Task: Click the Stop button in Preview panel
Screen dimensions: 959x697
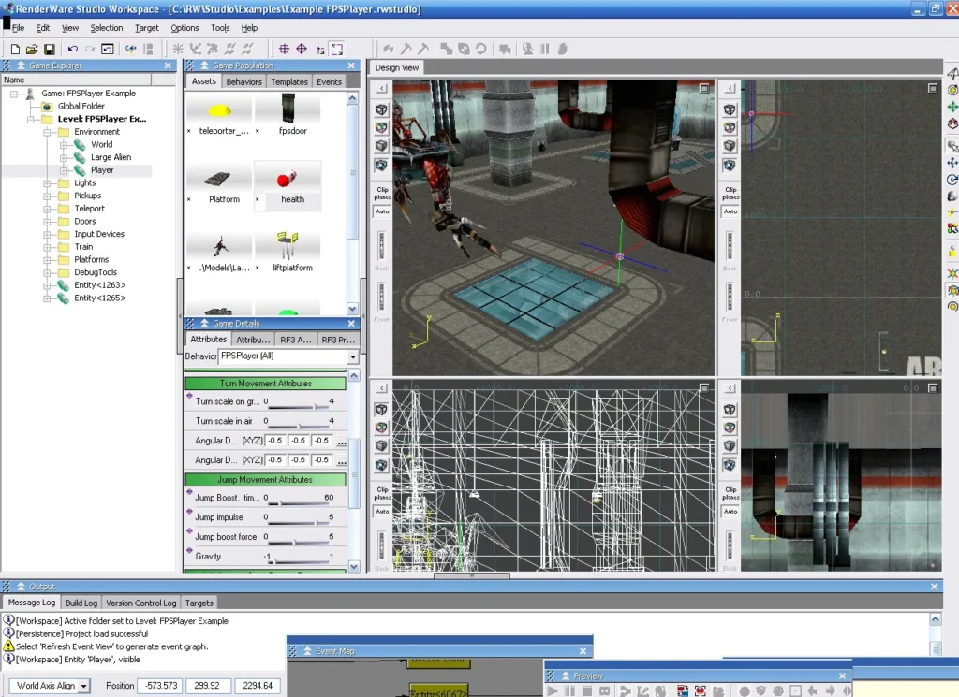Action: coord(587,690)
